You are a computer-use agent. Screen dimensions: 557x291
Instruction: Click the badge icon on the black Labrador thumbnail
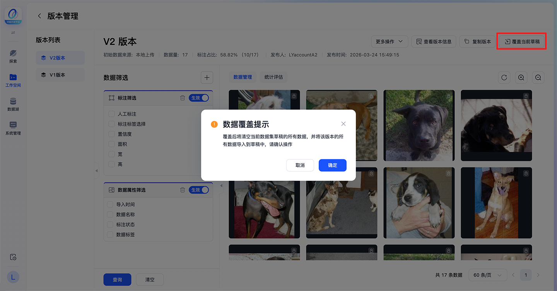(x=449, y=96)
